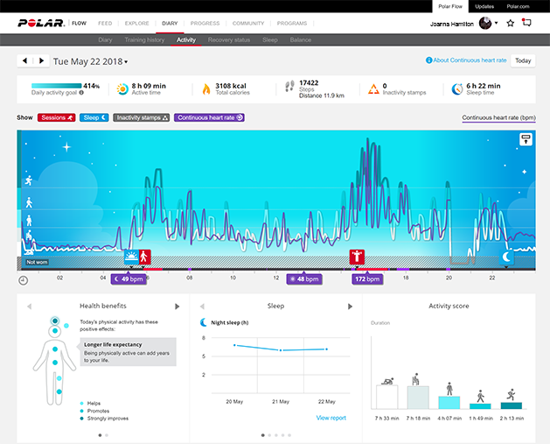Click the favorites star icon in header
550x444 pixels.
pos(511,23)
